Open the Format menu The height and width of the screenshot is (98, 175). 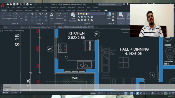tap(32, 7)
